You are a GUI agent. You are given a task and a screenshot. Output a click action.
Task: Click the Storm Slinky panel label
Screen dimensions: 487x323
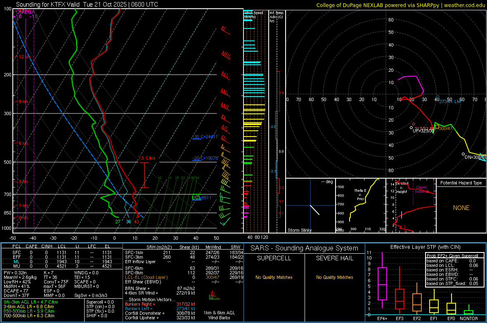tap(299, 230)
